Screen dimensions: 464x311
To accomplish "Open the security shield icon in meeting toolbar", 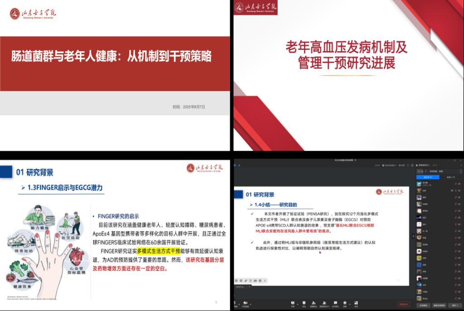I will pos(304,304).
